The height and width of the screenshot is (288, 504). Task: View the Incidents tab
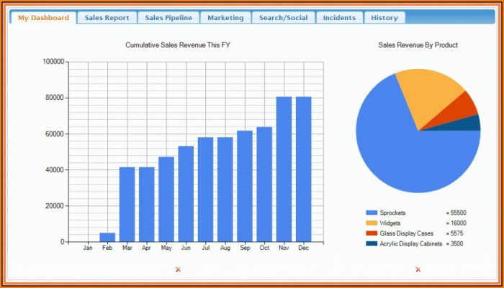tap(338, 18)
